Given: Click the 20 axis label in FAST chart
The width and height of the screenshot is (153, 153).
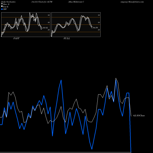Looking at the screenshot, I should pyautogui.click(x=49, y=30).
